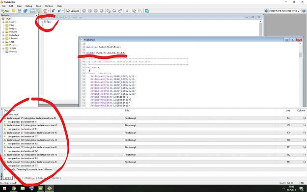Viewport: 307px width, 192px height.
Task: Open the dropdown arrow beside MQL Wizard icon
Action: click(49, 11)
